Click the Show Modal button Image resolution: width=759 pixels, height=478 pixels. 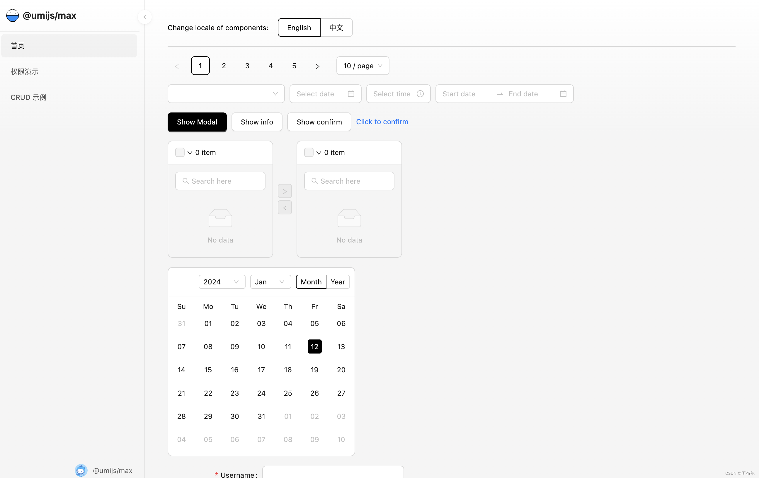click(x=197, y=122)
